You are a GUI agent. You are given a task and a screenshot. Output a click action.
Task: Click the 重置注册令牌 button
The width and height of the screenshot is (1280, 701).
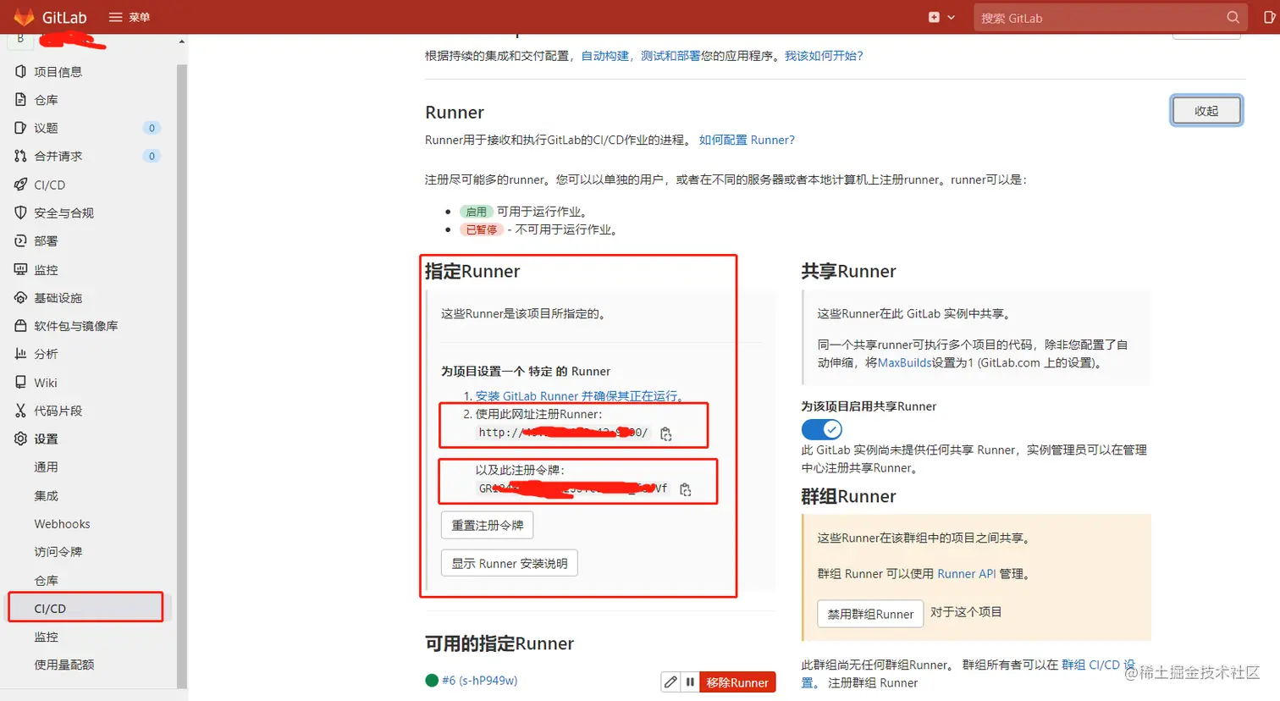coord(487,526)
